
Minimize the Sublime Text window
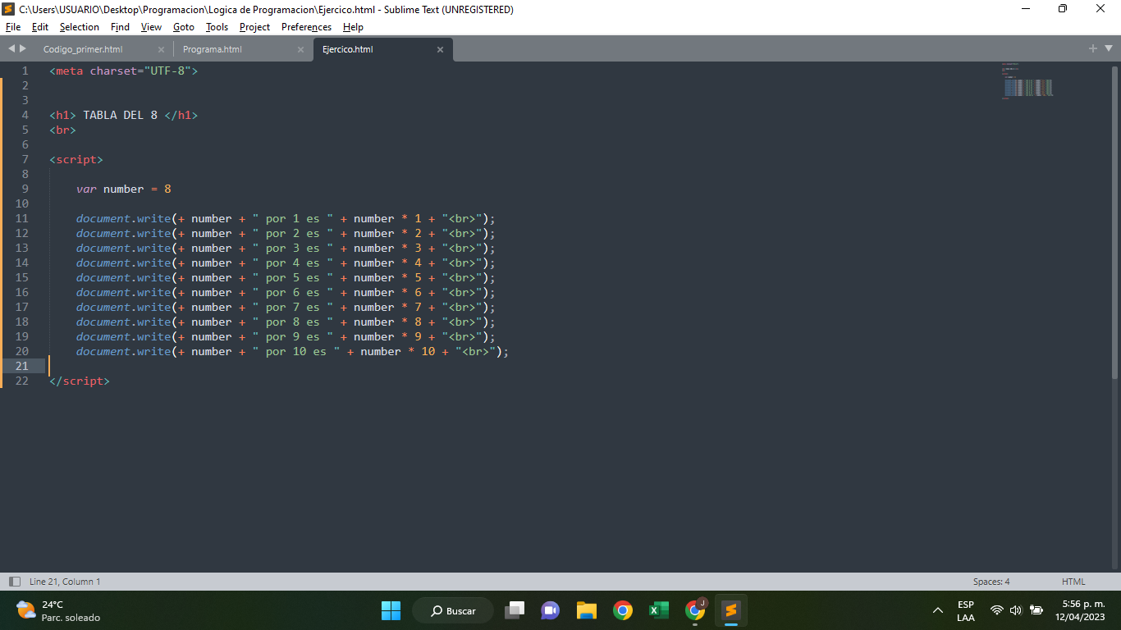click(x=1026, y=9)
